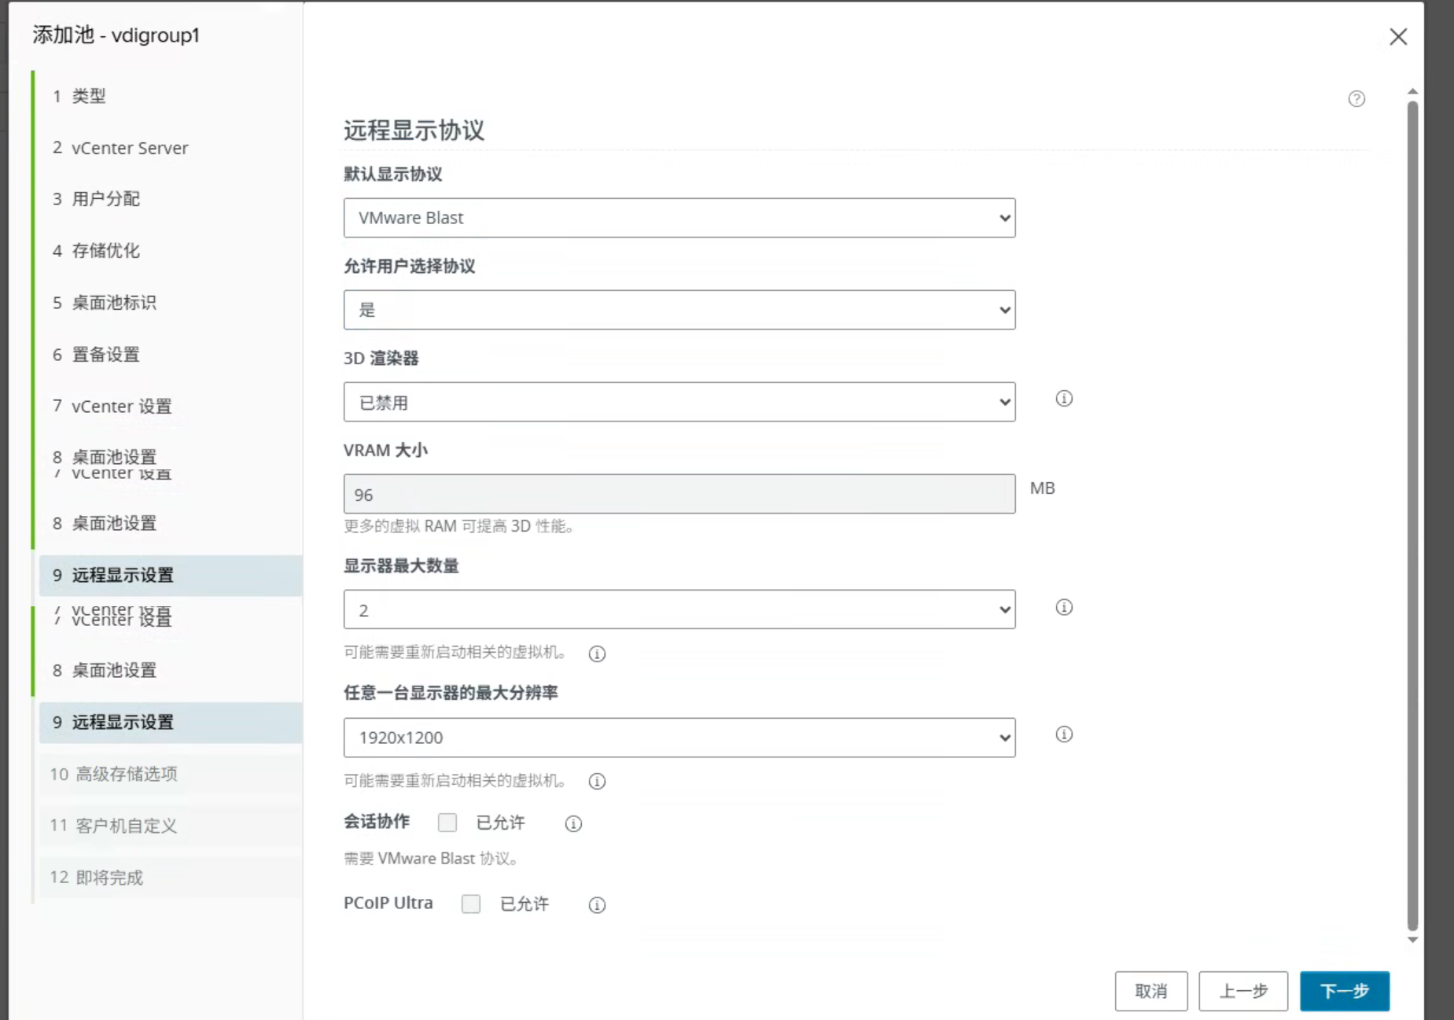Click info icon beside 1920x1200 resolution dropdown
The image size is (1454, 1020).
(x=1064, y=734)
